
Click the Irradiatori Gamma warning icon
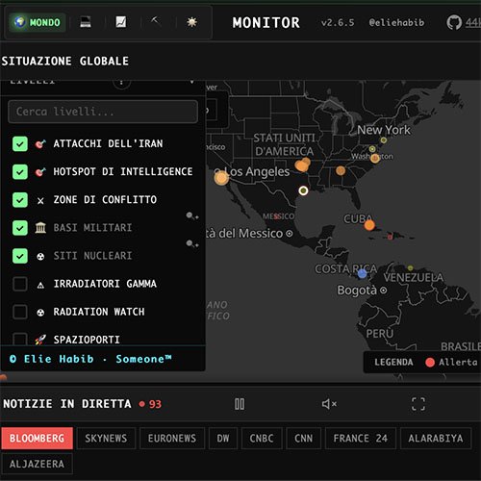40,285
